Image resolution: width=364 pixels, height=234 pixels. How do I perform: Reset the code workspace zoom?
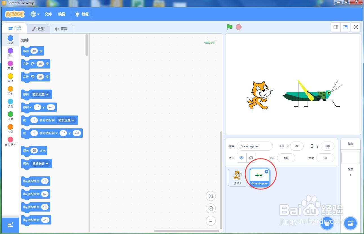click(211, 221)
